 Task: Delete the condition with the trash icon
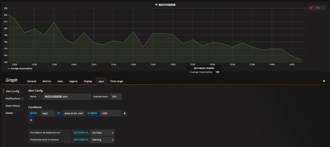pos(125,113)
